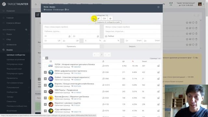Untick the checkbox for the ERESH row

pyautogui.click(x=45, y=72)
